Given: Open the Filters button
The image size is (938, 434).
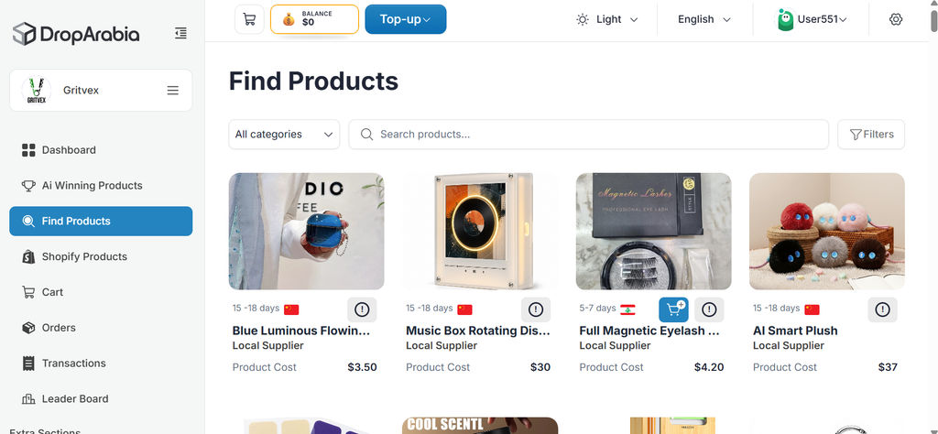Looking at the screenshot, I should pos(871,135).
